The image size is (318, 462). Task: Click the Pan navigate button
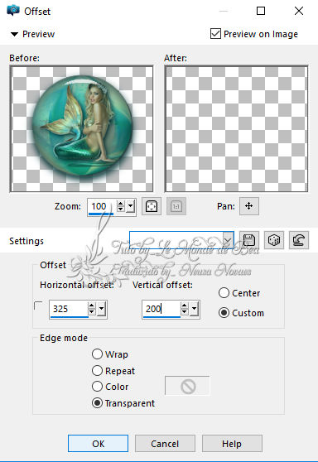point(249,206)
